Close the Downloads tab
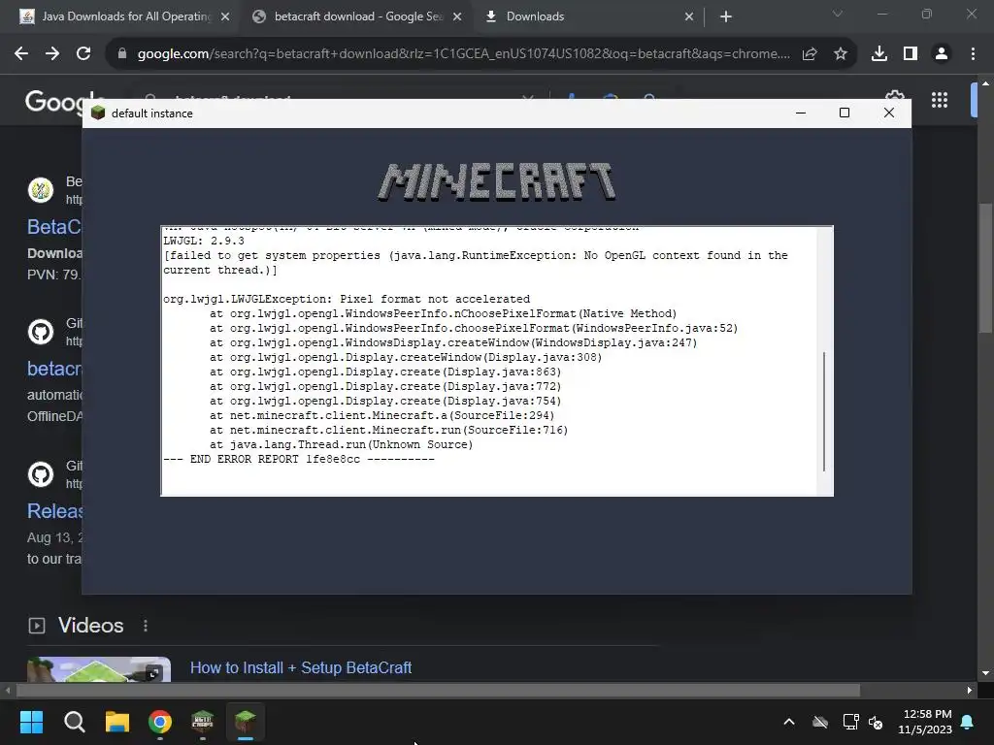Screen dimensions: 994x745 tap(689, 16)
